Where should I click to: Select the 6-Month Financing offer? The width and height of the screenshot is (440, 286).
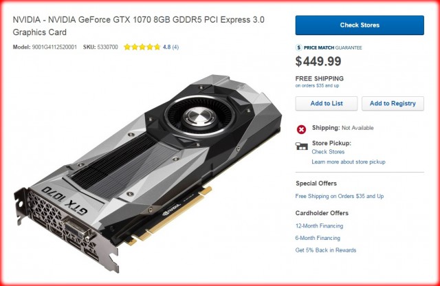click(318, 238)
